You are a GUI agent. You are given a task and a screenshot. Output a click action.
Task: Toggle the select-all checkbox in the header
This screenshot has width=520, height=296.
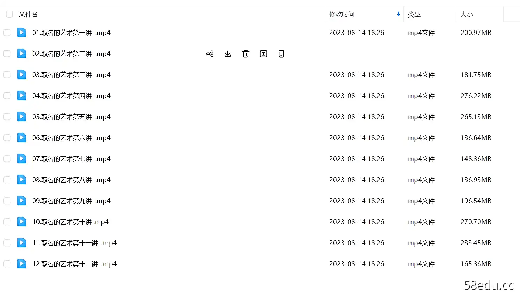(9, 14)
